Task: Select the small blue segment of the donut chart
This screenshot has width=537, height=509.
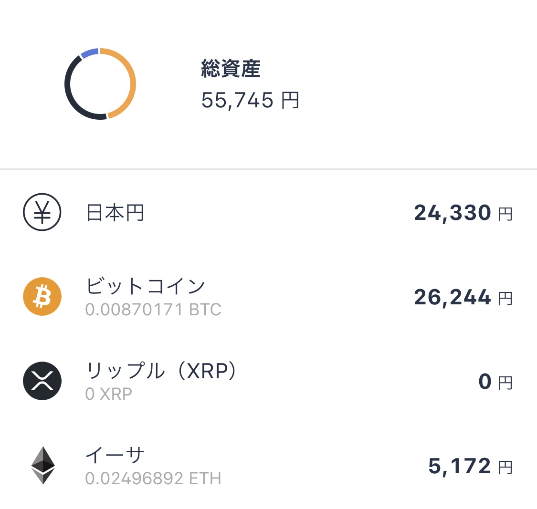Action: tap(90, 53)
